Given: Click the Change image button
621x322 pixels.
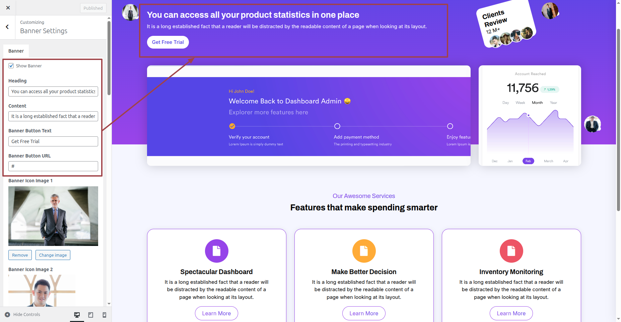Looking at the screenshot, I should tap(53, 255).
